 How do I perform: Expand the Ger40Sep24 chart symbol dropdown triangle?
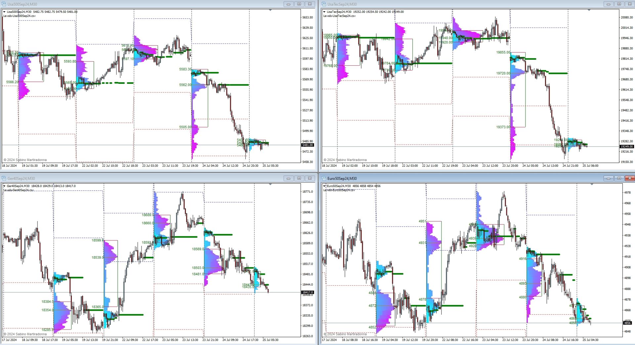(4, 186)
